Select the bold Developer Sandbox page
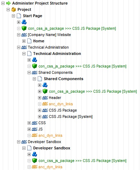Viewport: 140px width, 170px height. point(52,148)
